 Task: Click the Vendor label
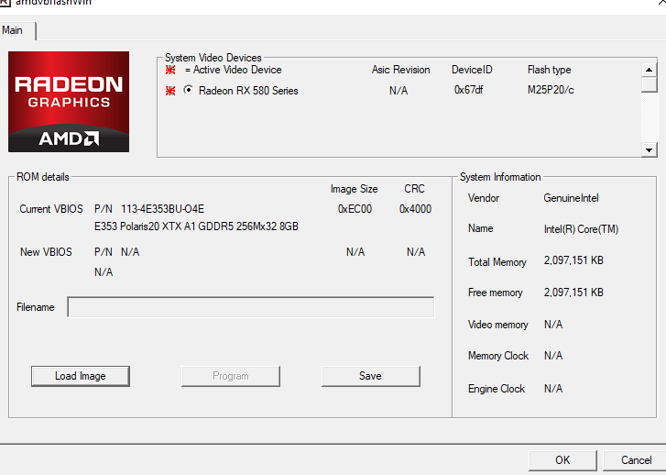tap(484, 198)
